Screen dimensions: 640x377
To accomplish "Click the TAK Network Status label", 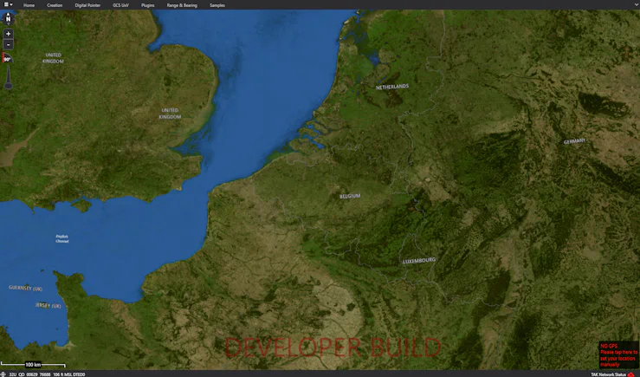I will click(x=608, y=374).
